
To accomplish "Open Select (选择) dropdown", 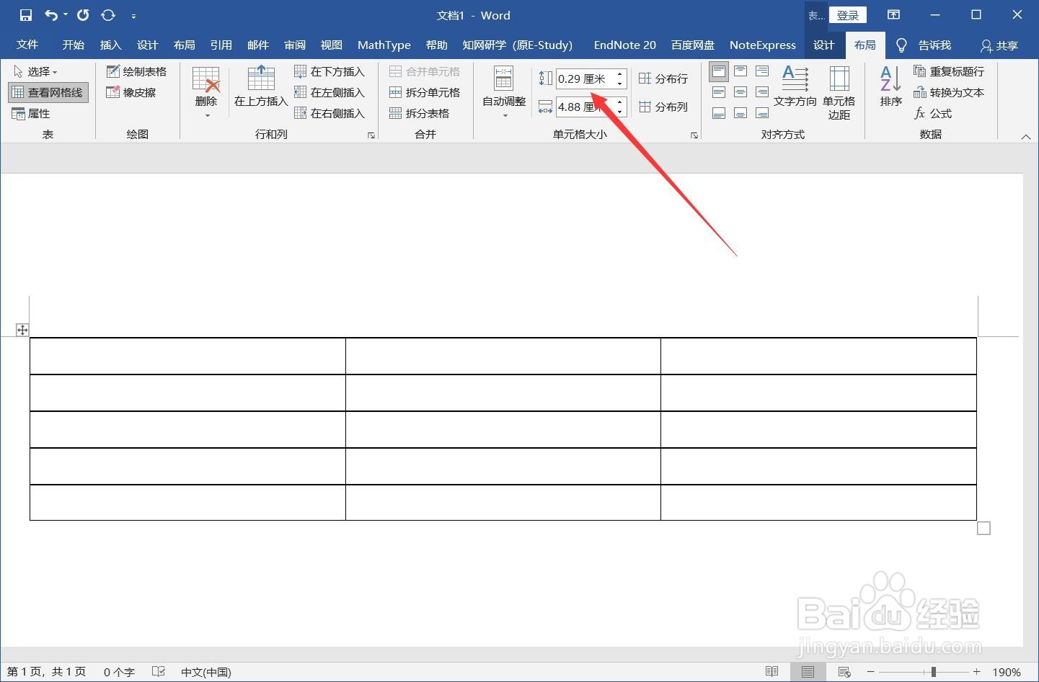I will tap(35, 71).
